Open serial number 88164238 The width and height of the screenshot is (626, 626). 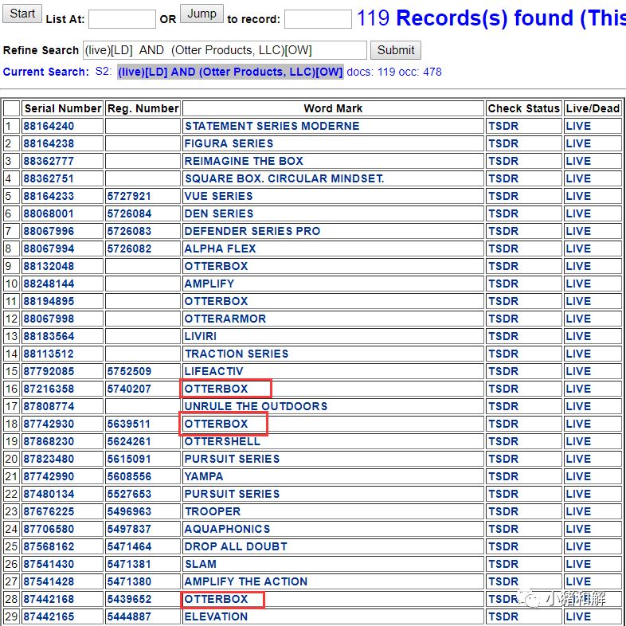point(49,143)
